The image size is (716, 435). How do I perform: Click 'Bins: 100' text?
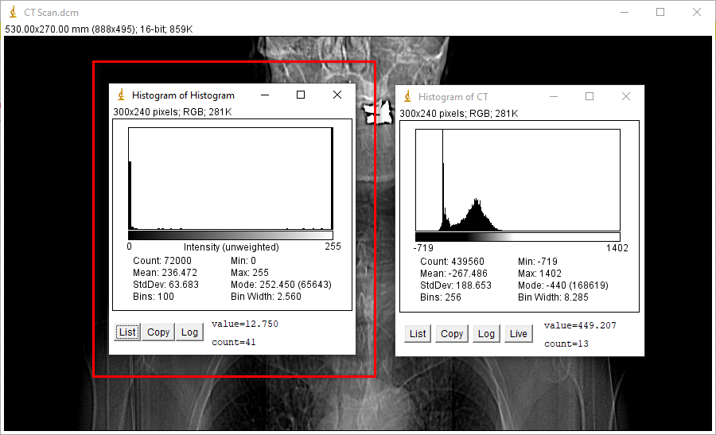click(x=154, y=297)
